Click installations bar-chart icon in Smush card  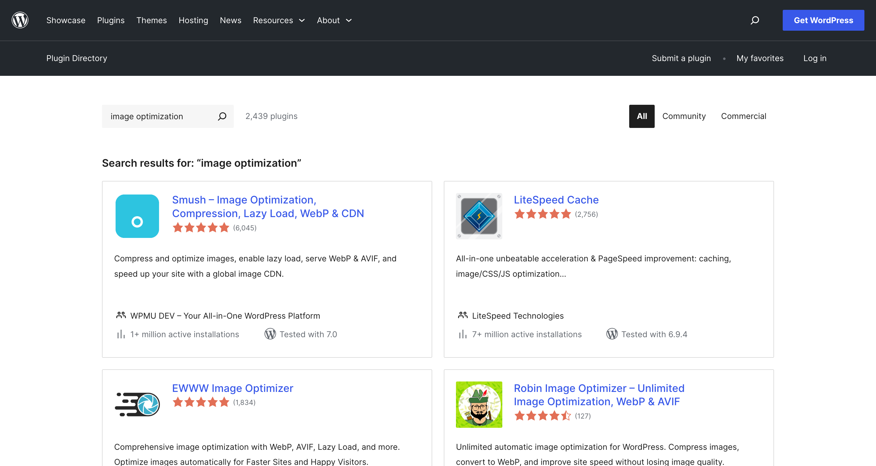point(121,335)
